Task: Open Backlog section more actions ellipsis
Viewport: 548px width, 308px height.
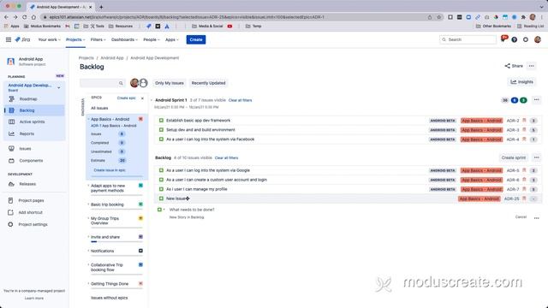Action: point(537,157)
